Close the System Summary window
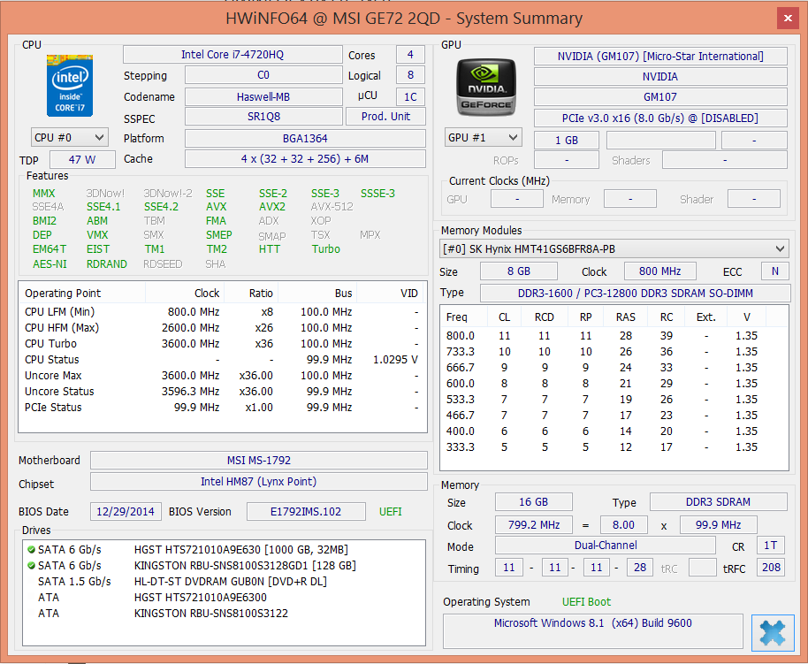The image size is (808, 664). pos(788,18)
